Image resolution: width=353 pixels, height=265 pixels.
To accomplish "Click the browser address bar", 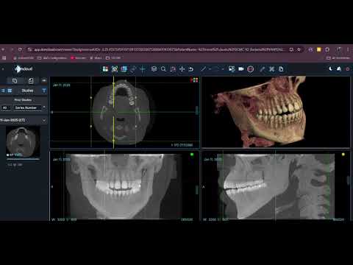I will pyautogui.click(x=160, y=49).
